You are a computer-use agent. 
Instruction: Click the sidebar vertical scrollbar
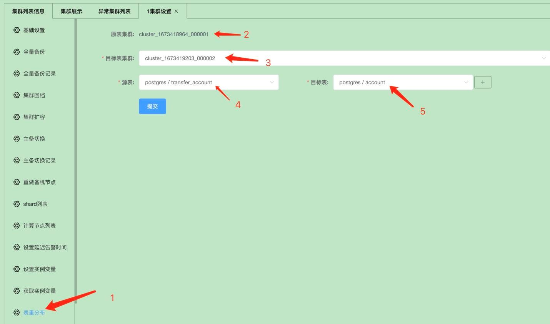76,161
